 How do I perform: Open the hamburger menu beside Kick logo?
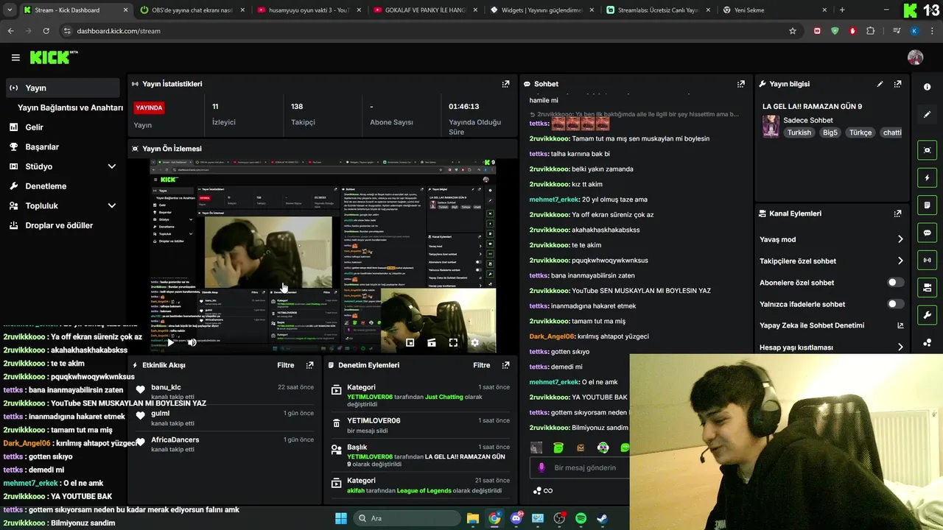pos(15,57)
